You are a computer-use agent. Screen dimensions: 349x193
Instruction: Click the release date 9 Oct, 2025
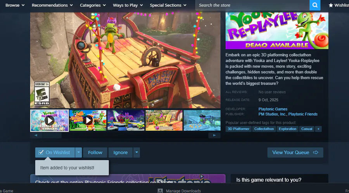[x=268, y=100]
